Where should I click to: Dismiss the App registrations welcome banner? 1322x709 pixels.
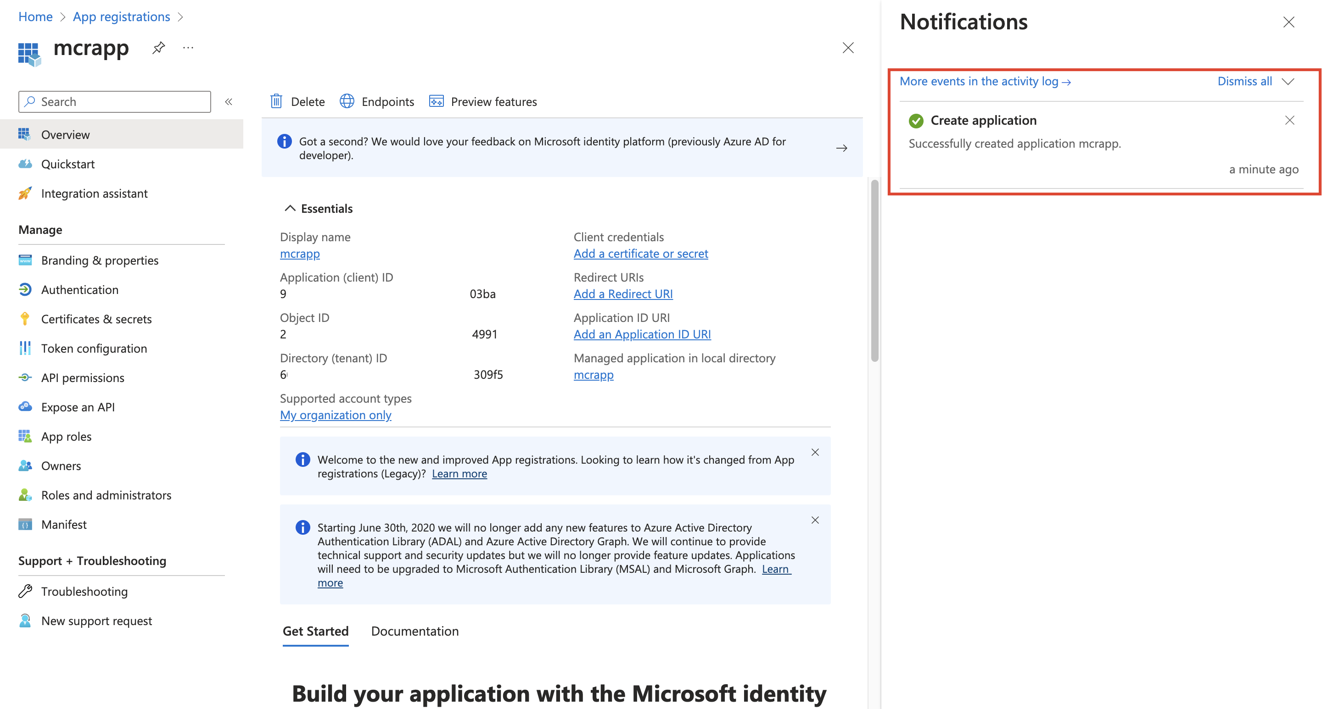tap(815, 452)
